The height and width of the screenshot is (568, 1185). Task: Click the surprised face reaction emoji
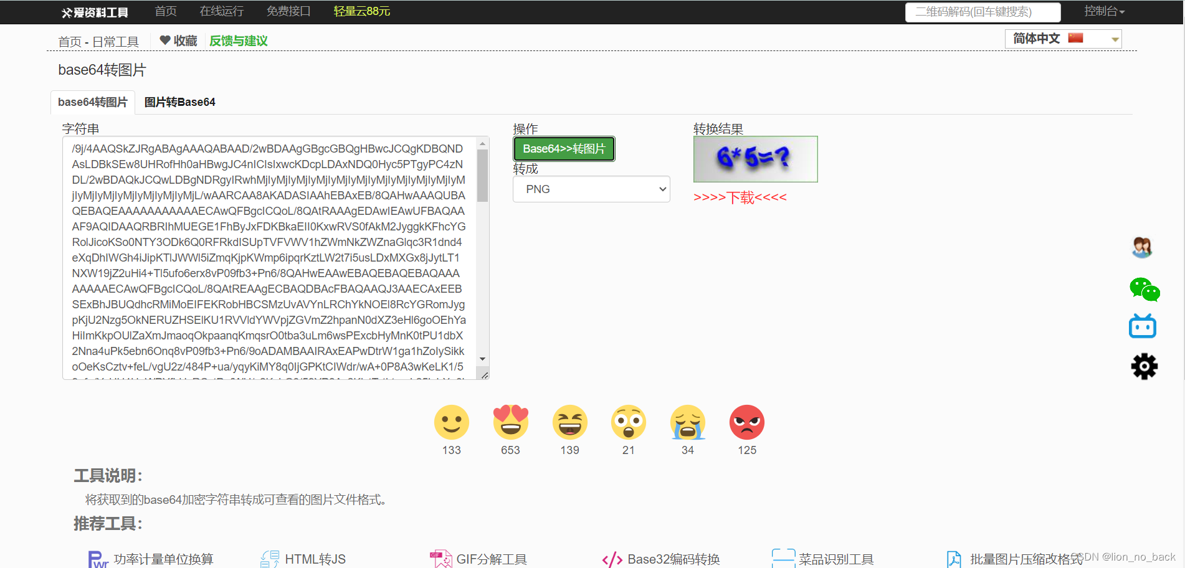[x=629, y=423]
